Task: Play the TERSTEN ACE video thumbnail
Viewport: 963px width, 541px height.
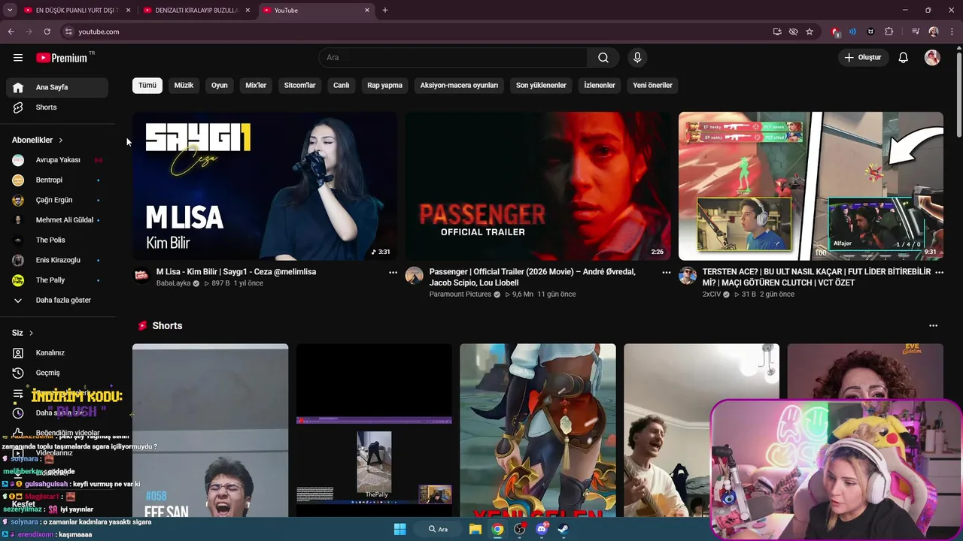Action: click(811, 186)
